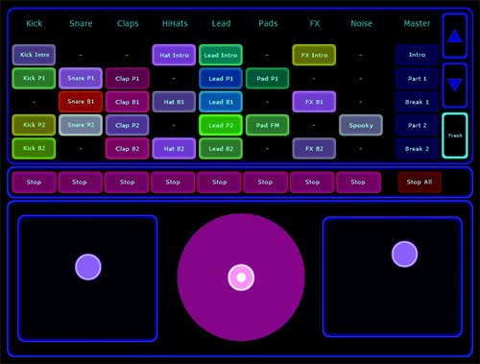Click the HiHats column header
Viewport: 480px width, 364px height.
(175, 23)
